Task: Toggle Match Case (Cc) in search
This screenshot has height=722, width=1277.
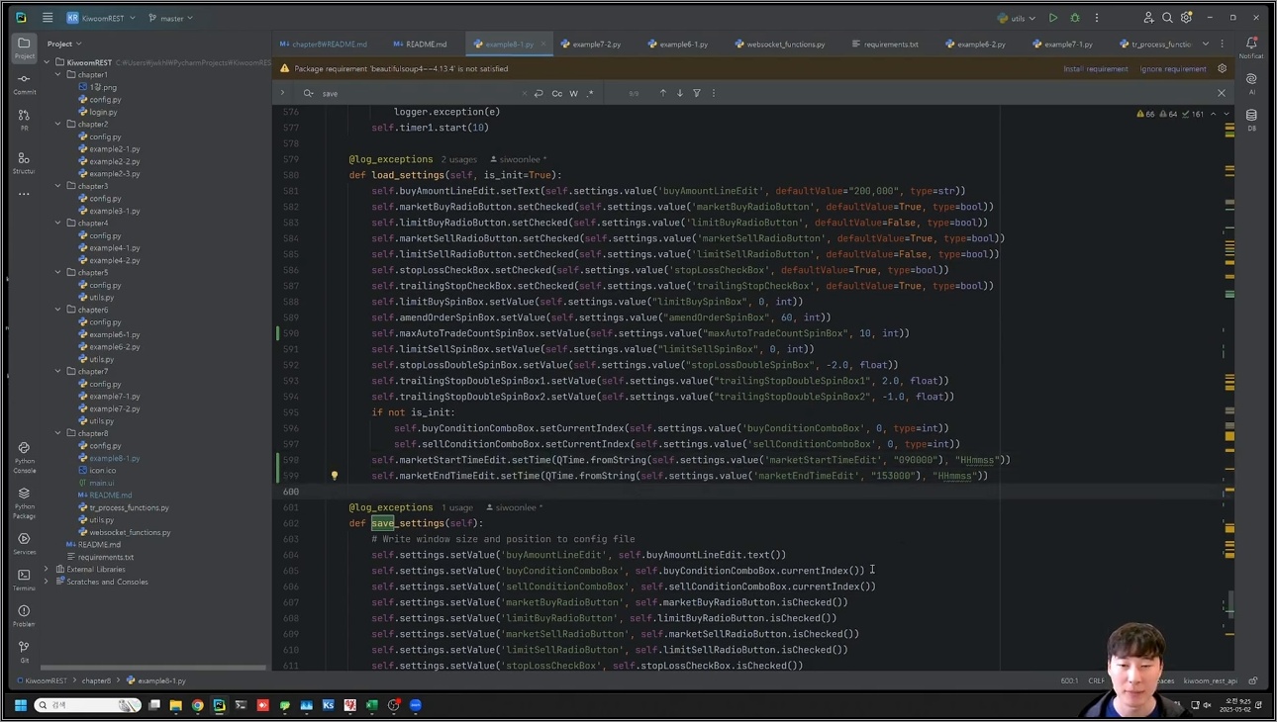Action: pyautogui.click(x=557, y=93)
